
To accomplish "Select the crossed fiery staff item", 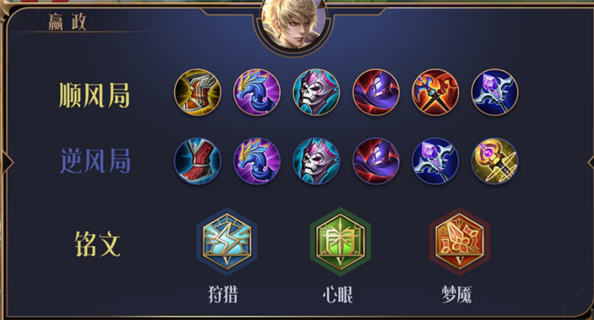I will tap(435, 92).
